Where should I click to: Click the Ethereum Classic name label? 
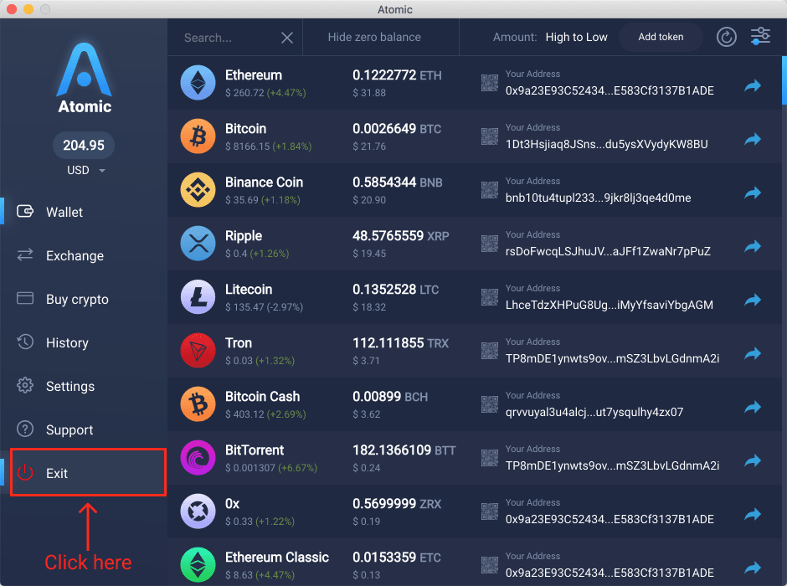point(277,558)
